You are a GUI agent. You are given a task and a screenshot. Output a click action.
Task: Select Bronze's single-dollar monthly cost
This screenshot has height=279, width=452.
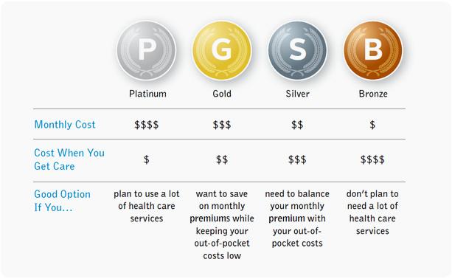[x=372, y=125]
